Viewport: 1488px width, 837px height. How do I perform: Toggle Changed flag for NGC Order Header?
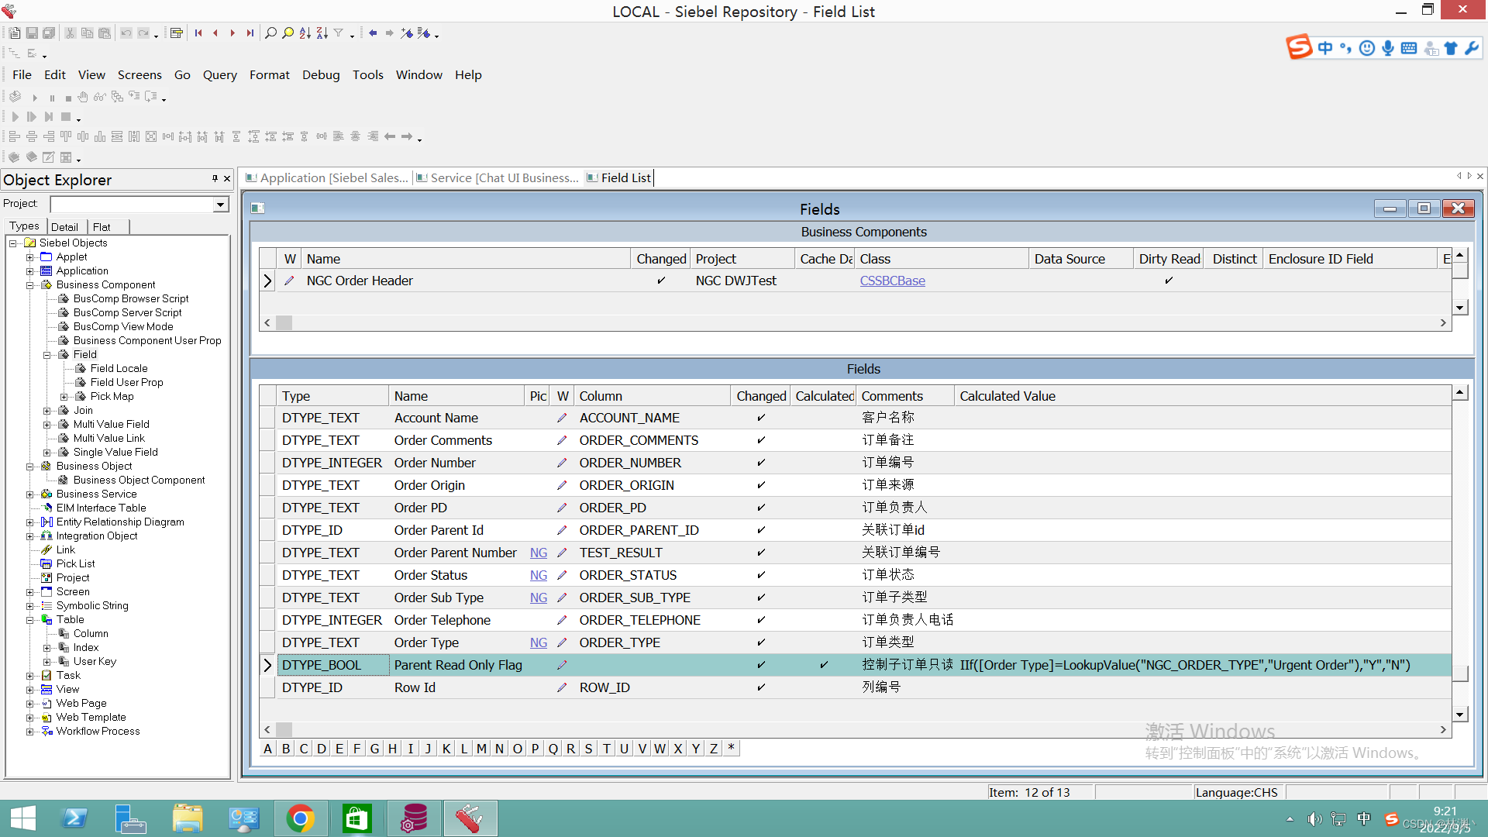661,281
